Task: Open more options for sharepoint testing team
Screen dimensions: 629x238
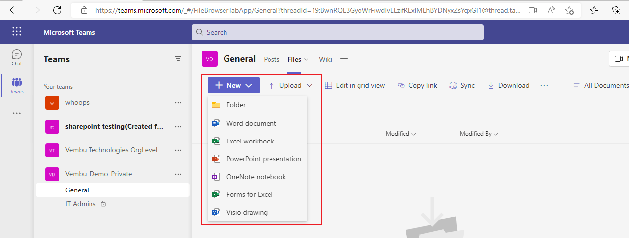Action: (x=178, y=126)
